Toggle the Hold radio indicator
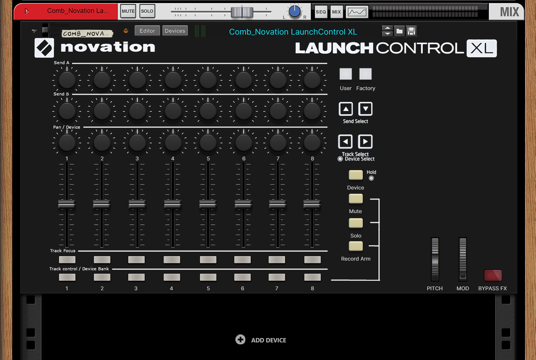This screenshot has height=360, width=536. tap(371, 178)
